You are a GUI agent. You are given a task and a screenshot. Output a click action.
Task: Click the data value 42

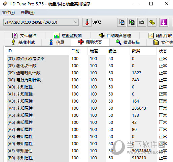134,123
